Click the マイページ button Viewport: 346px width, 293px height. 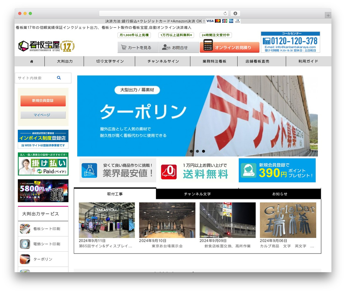click(x=43, y=115)
